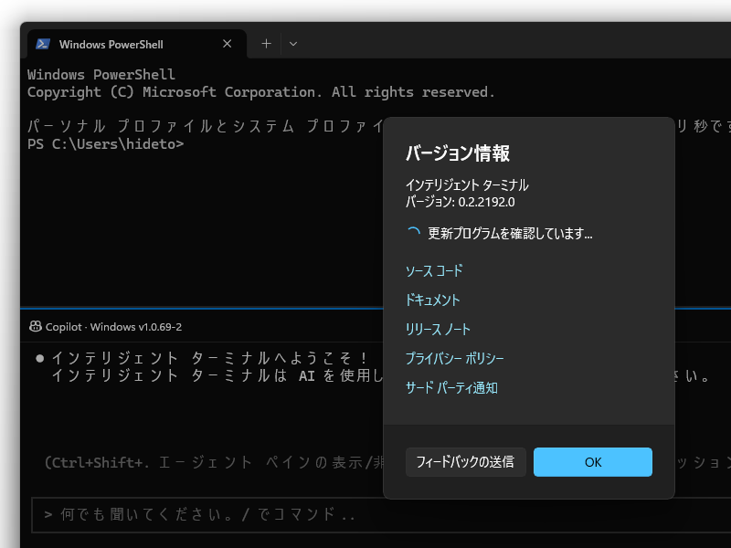Click the Ctrl+Shift+. エージェント ペイン hint text
The height and width of the screenshot is (548, 731).
(x=216, y=462)
